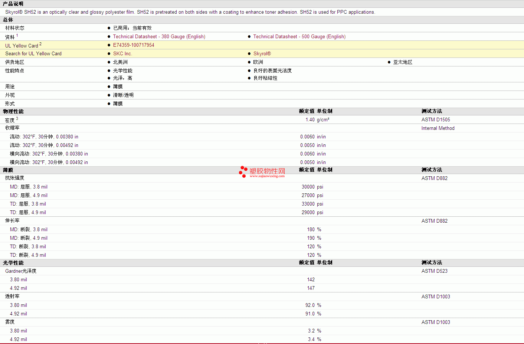
Task: Click 测试方法 header in 物理性能 section
Action: click(x=432, y=111)
